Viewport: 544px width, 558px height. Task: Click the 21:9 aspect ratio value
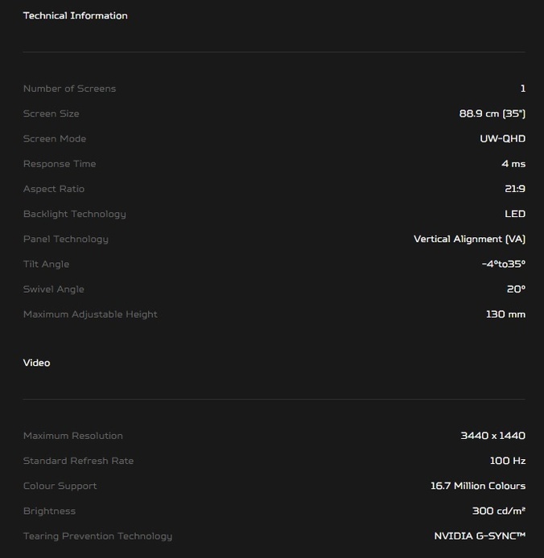coord(514,189)
